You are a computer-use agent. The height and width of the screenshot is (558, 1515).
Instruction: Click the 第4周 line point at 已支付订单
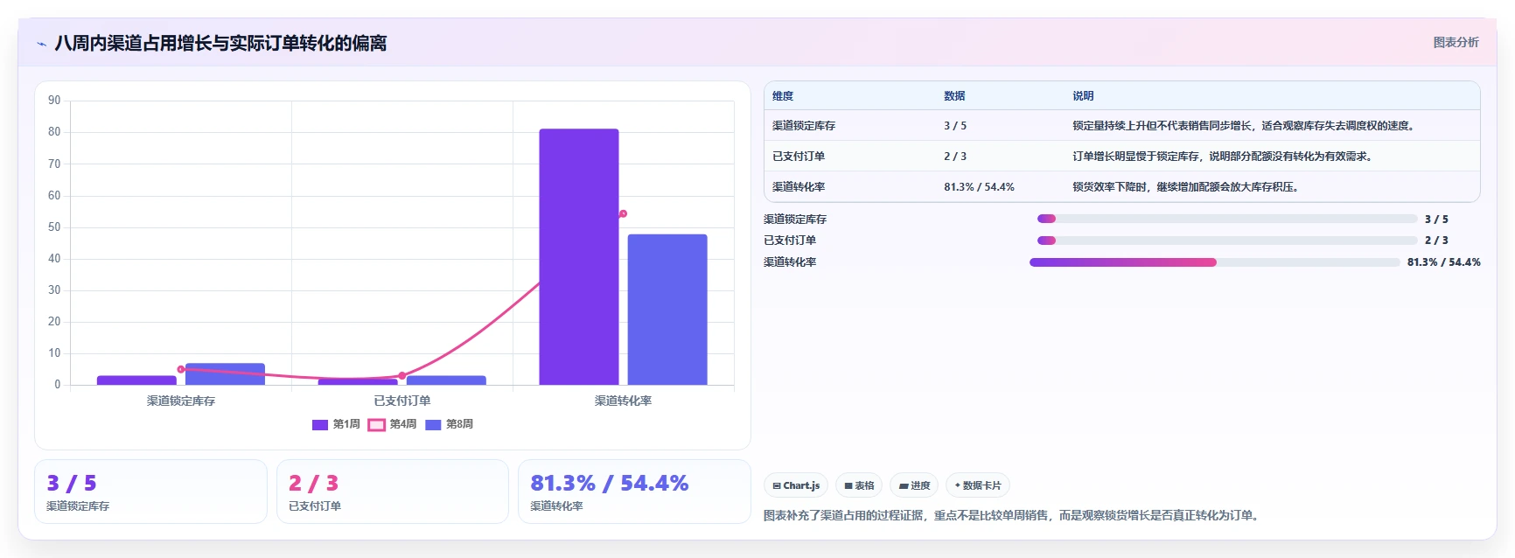tap(401, 375)
